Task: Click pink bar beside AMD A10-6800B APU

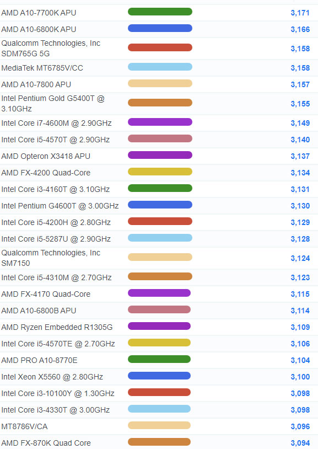Action: point(159,310)
